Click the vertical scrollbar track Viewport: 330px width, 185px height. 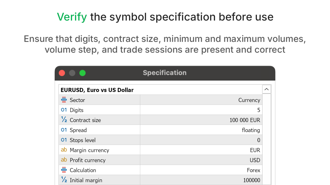coord(267,139)
